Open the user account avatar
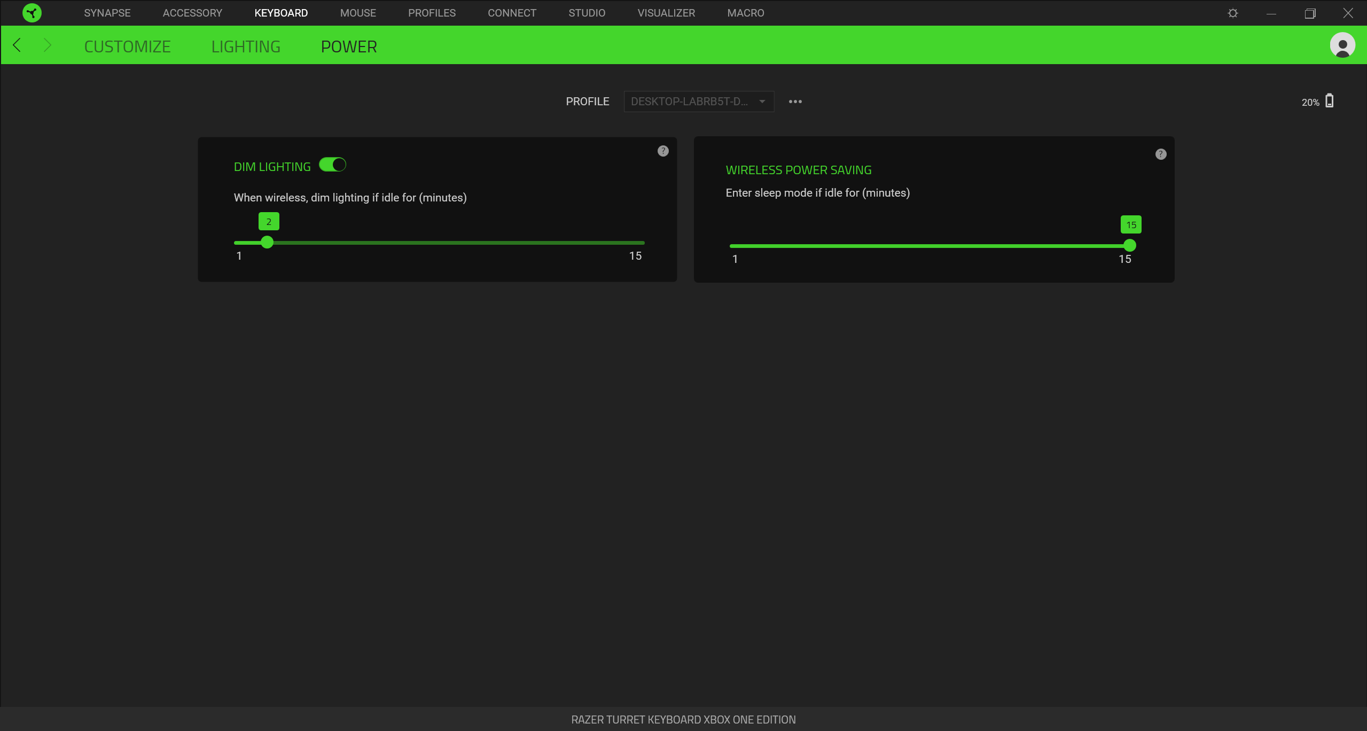 pyautogui.click(x=1342, y=45)
